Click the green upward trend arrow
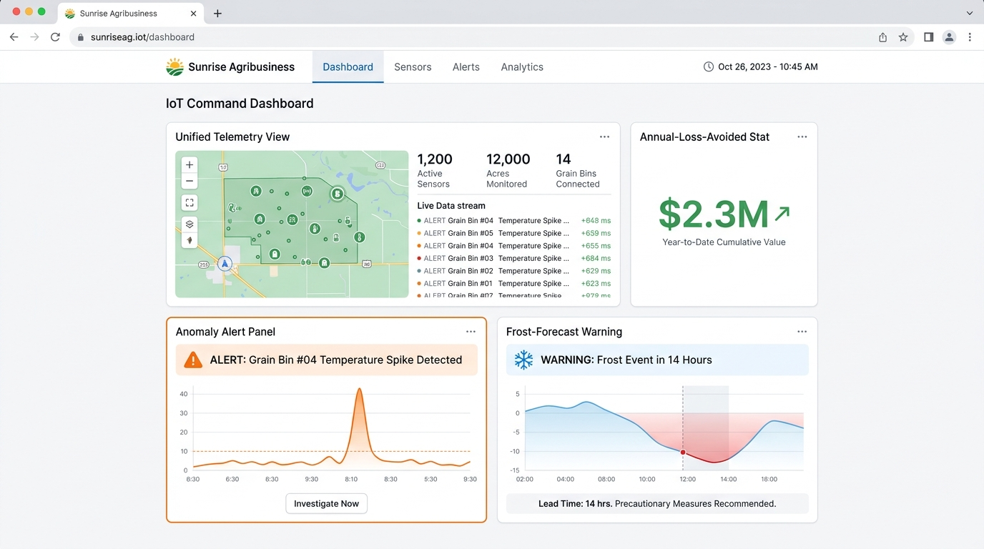Viewport: 984px width, 549px height. [782, 213]
